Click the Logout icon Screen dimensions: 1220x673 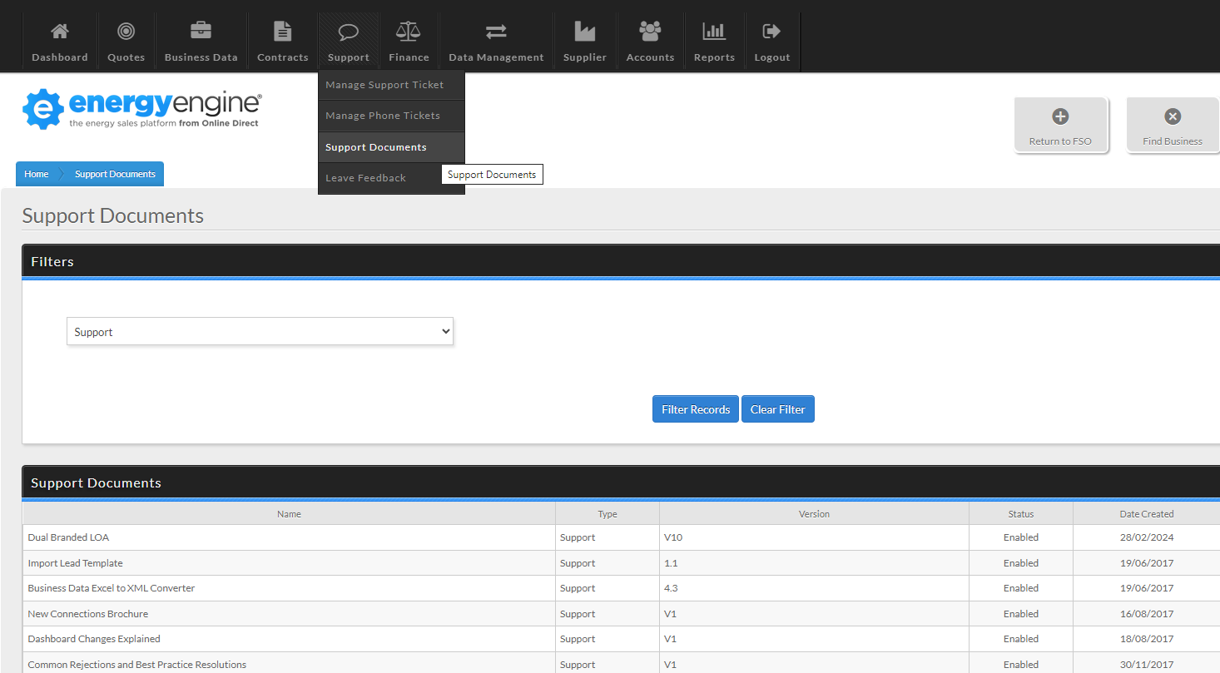[x=771, y=32]
